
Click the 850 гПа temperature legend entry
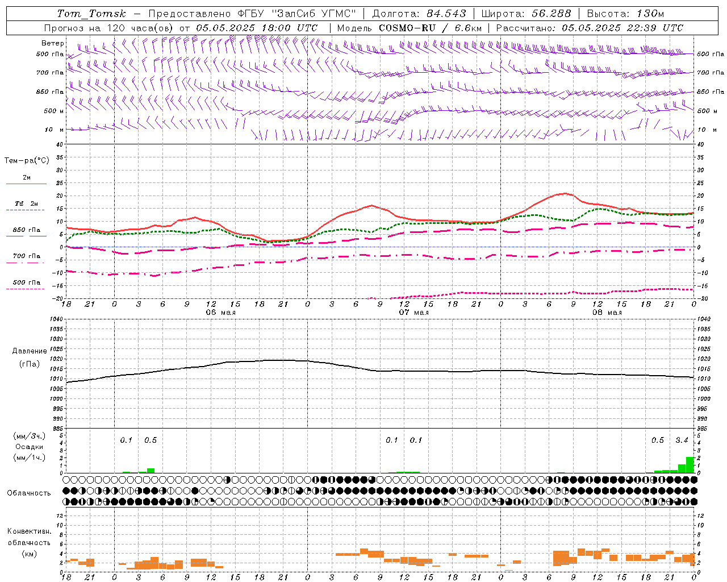point(26,230)
